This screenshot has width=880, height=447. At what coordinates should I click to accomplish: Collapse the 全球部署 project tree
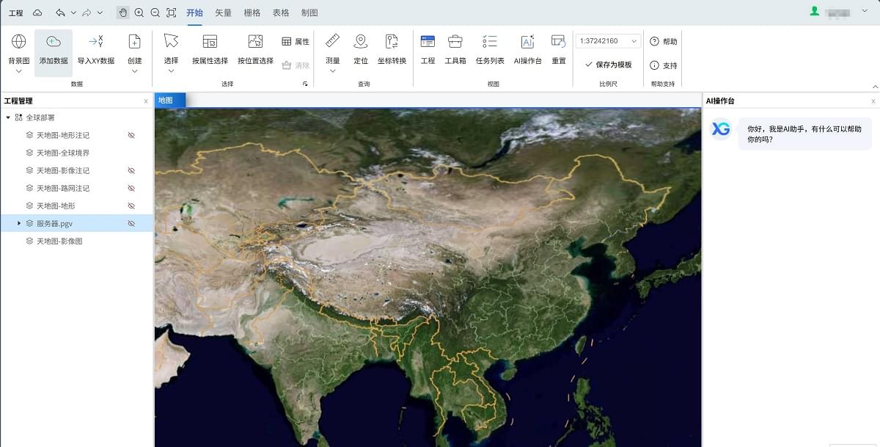click(8, 117)
